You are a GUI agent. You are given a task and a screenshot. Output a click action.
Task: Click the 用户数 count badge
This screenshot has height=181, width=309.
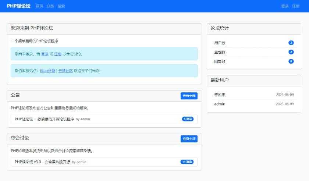click(291, 43)
